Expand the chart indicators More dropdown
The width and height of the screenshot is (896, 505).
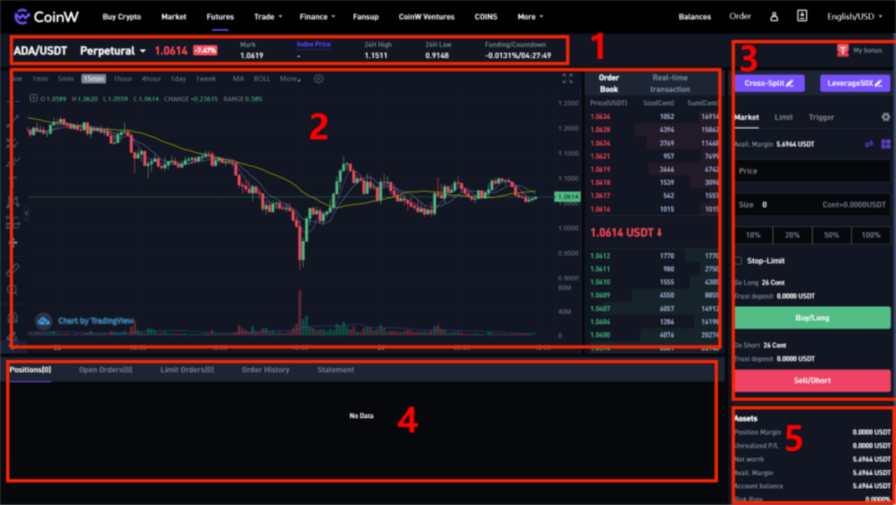tap(290, 79)
